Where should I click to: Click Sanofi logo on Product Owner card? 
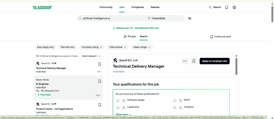tap(38, 104)
